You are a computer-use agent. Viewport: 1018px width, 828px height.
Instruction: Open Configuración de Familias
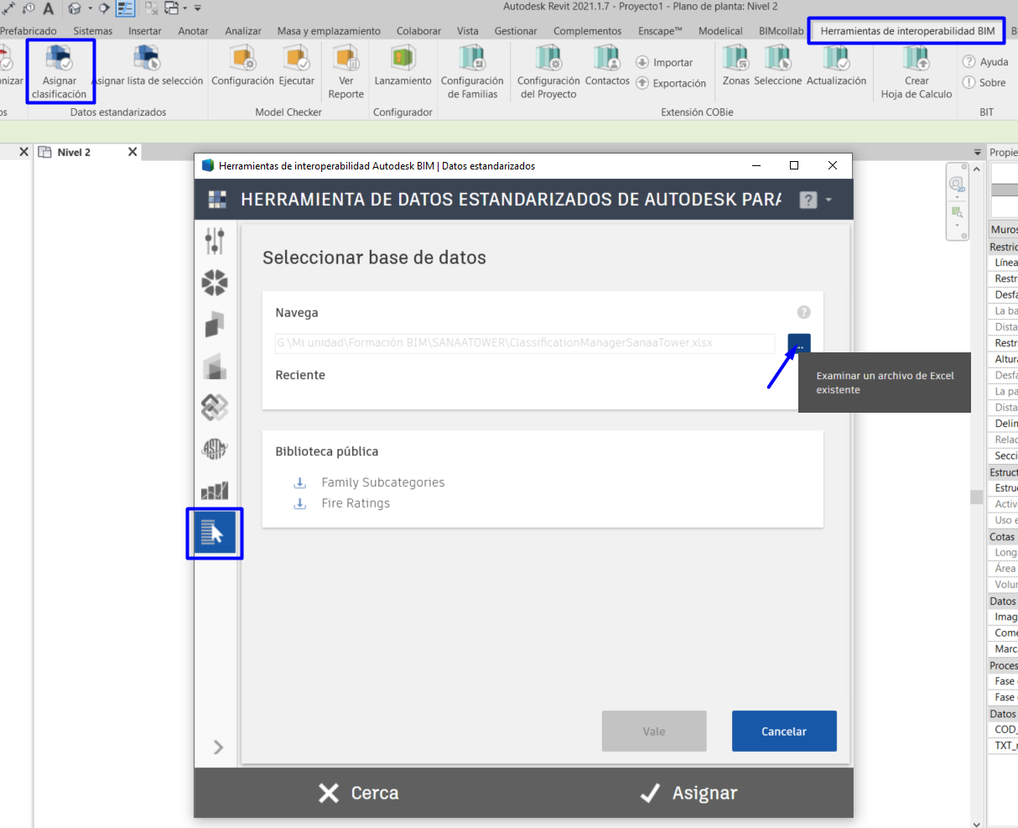(472, 58)
